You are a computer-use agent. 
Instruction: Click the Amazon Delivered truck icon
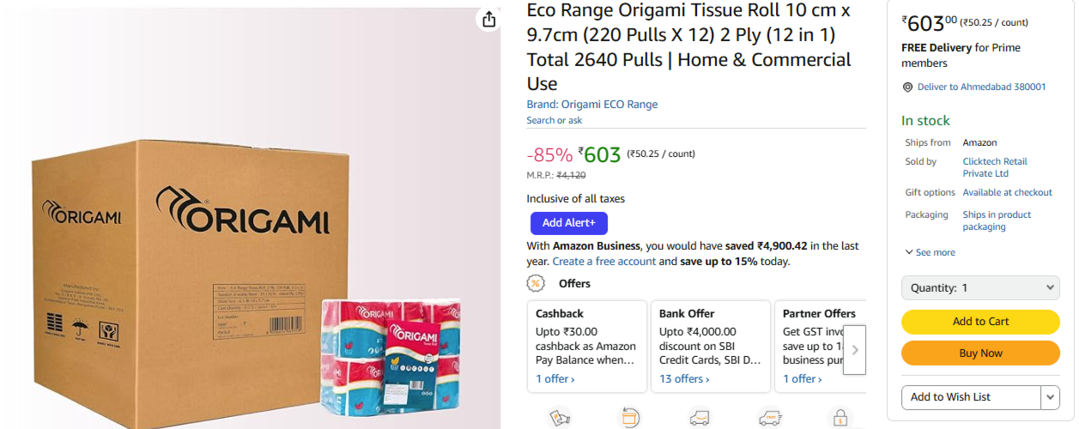[700, 418]
